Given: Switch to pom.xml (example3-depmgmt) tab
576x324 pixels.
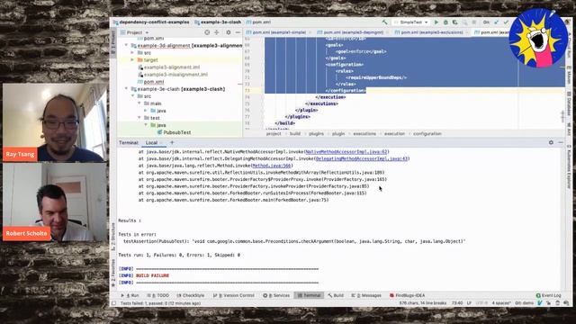Looking at the screenshot, I should click(352, 32).
